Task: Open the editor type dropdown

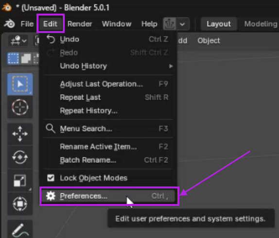Action: coord(18,40)
